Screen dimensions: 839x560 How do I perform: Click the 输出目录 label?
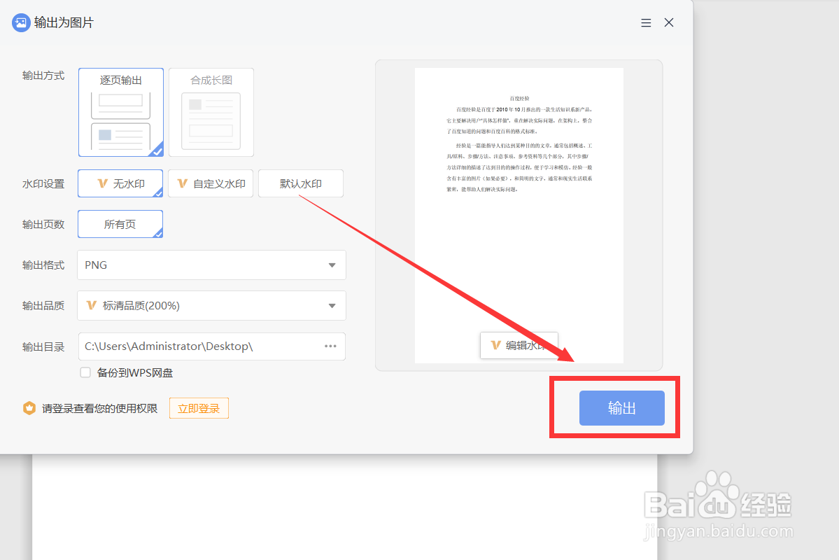pyautogui.click(x=43, y=347)
